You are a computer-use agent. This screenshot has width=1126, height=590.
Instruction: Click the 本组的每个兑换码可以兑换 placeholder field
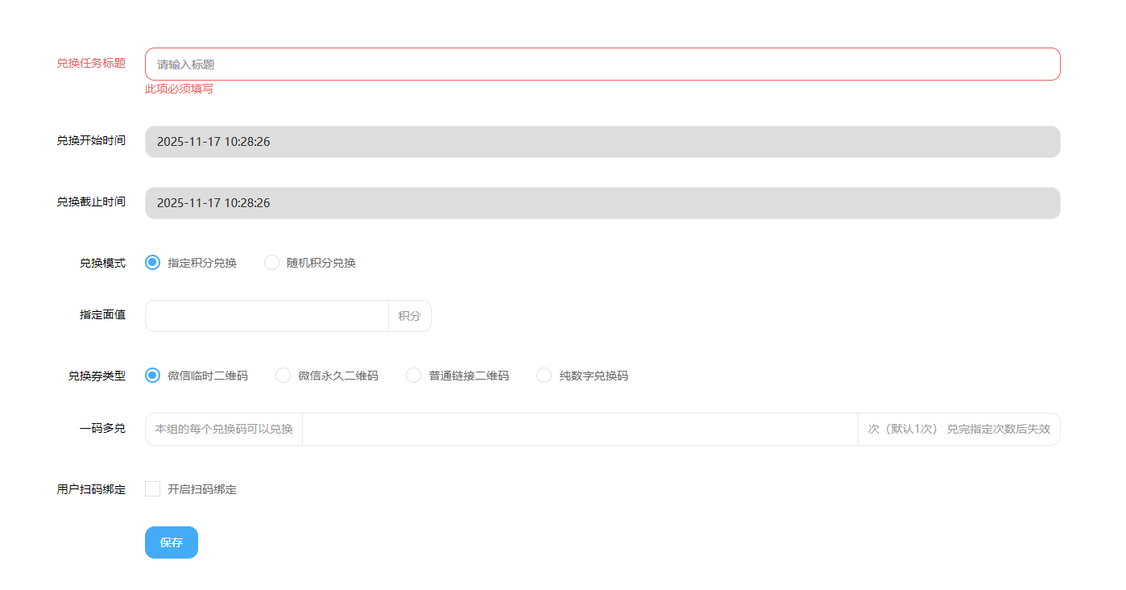click(223, 429)
